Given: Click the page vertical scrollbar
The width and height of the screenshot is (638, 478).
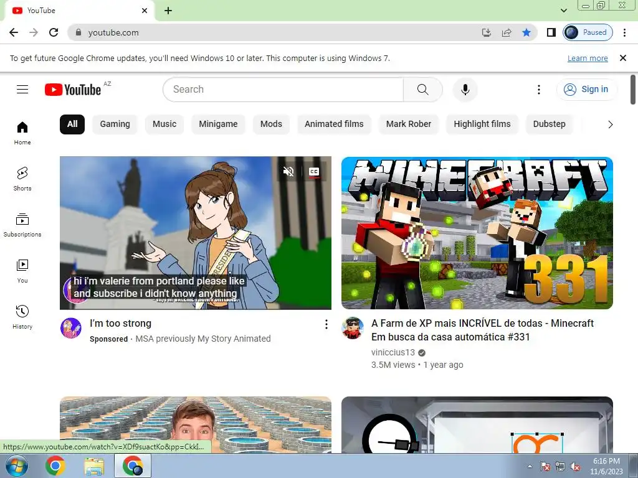Looking at the screenshot, I should pyautogui.click(x=634, y=90).
